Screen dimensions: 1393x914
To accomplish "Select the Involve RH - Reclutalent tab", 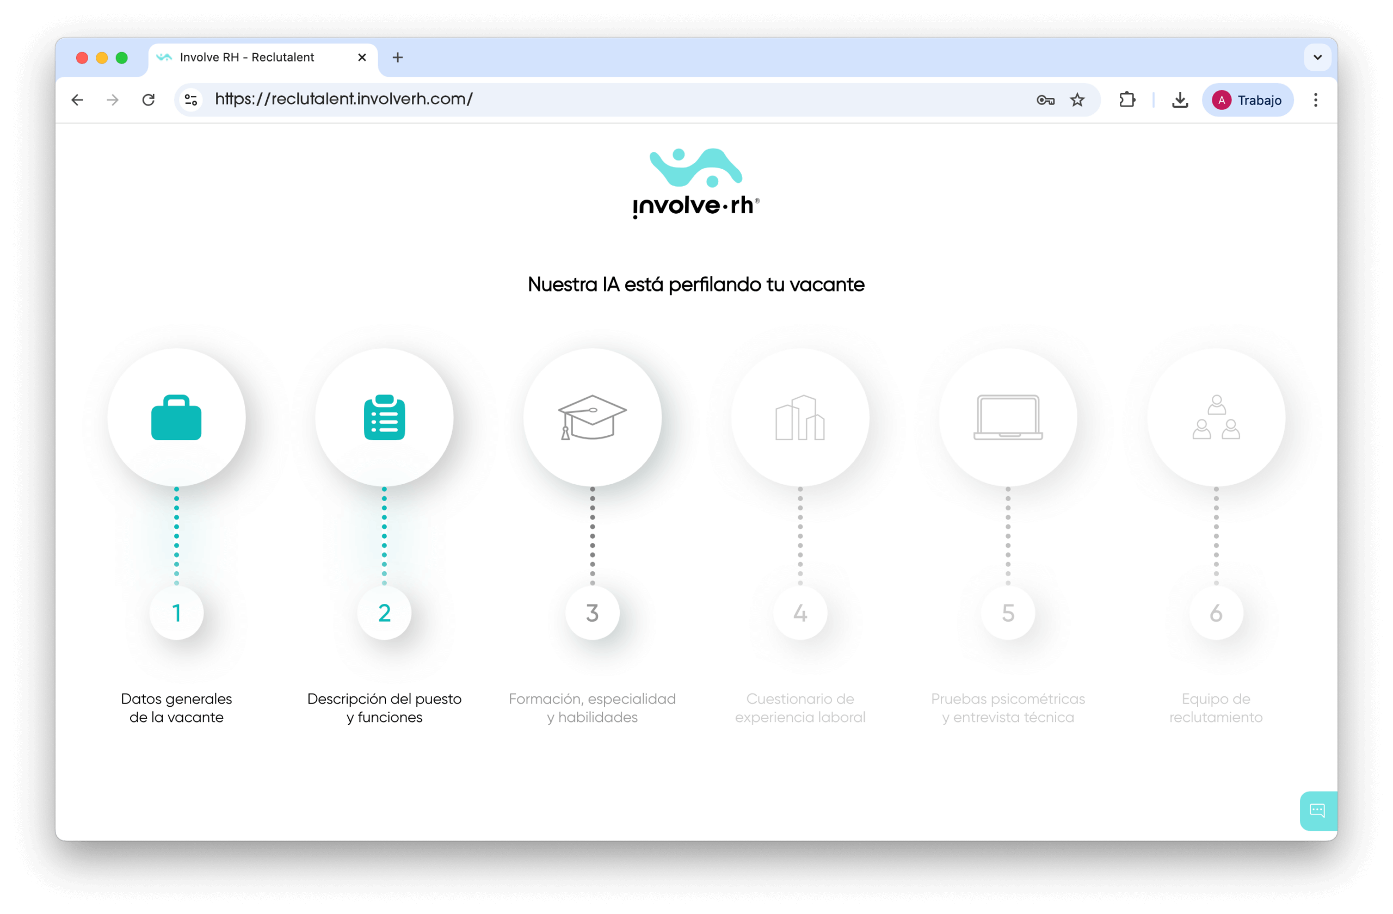I will pos(247,57).
